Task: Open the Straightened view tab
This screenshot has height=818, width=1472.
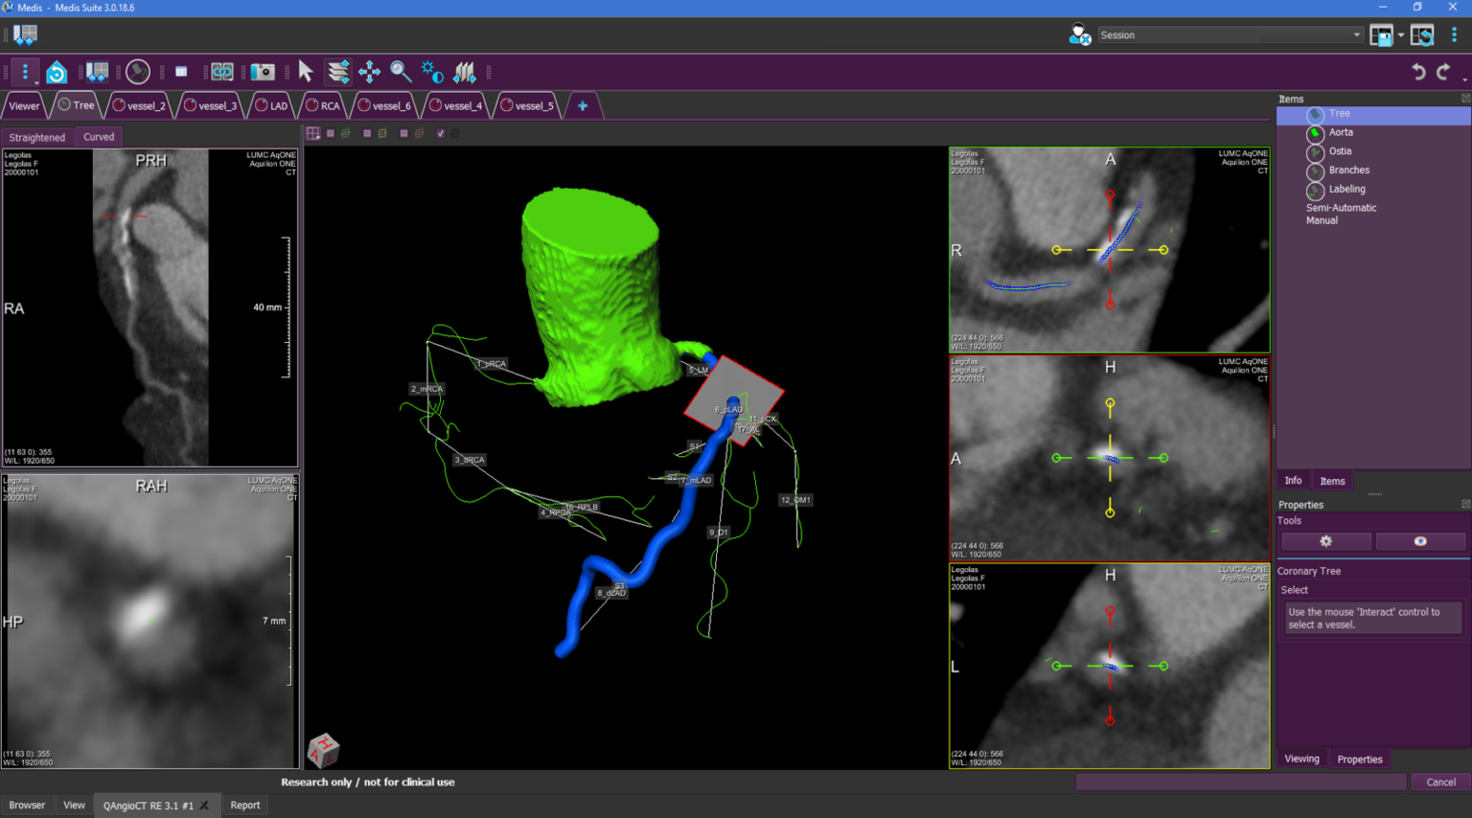Action: coord(37,137)
